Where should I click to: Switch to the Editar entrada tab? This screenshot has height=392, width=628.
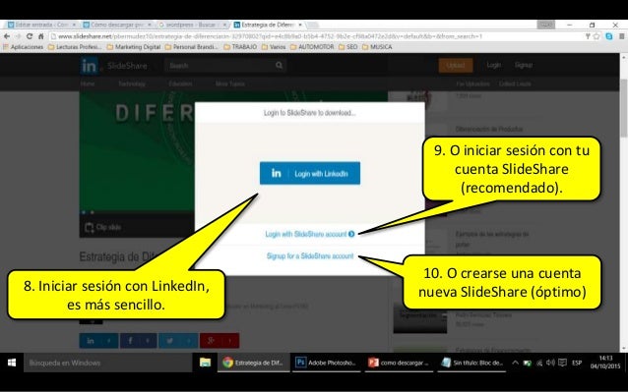pos(41,25)
